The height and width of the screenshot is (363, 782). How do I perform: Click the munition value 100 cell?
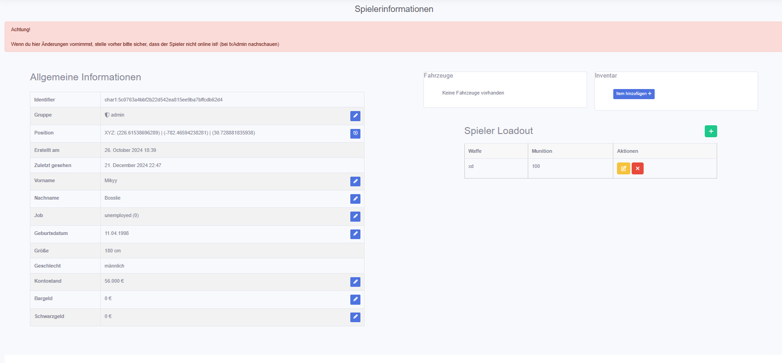pos(536,166)
